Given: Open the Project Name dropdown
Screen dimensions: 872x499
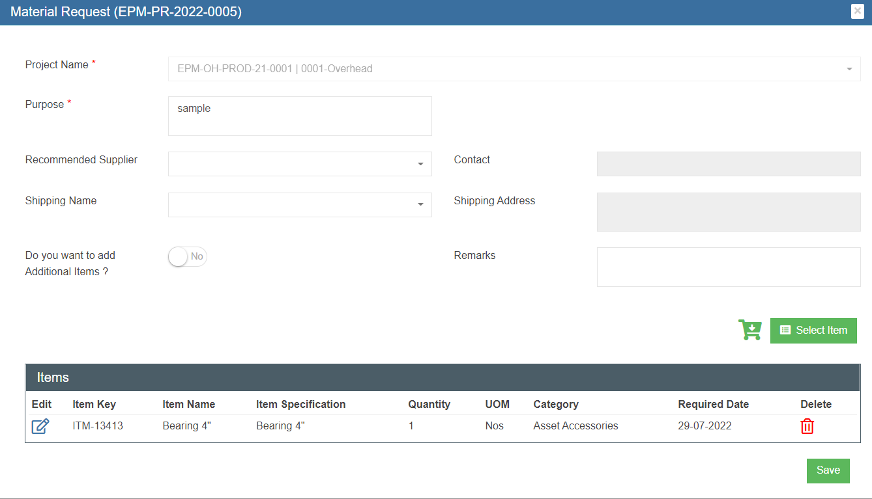Looking at the screenshot, I should [514, 69].
